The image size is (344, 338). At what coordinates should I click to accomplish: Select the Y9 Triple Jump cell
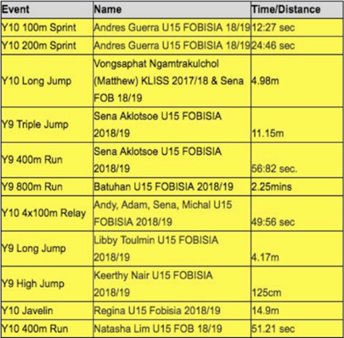click(47, 124)
